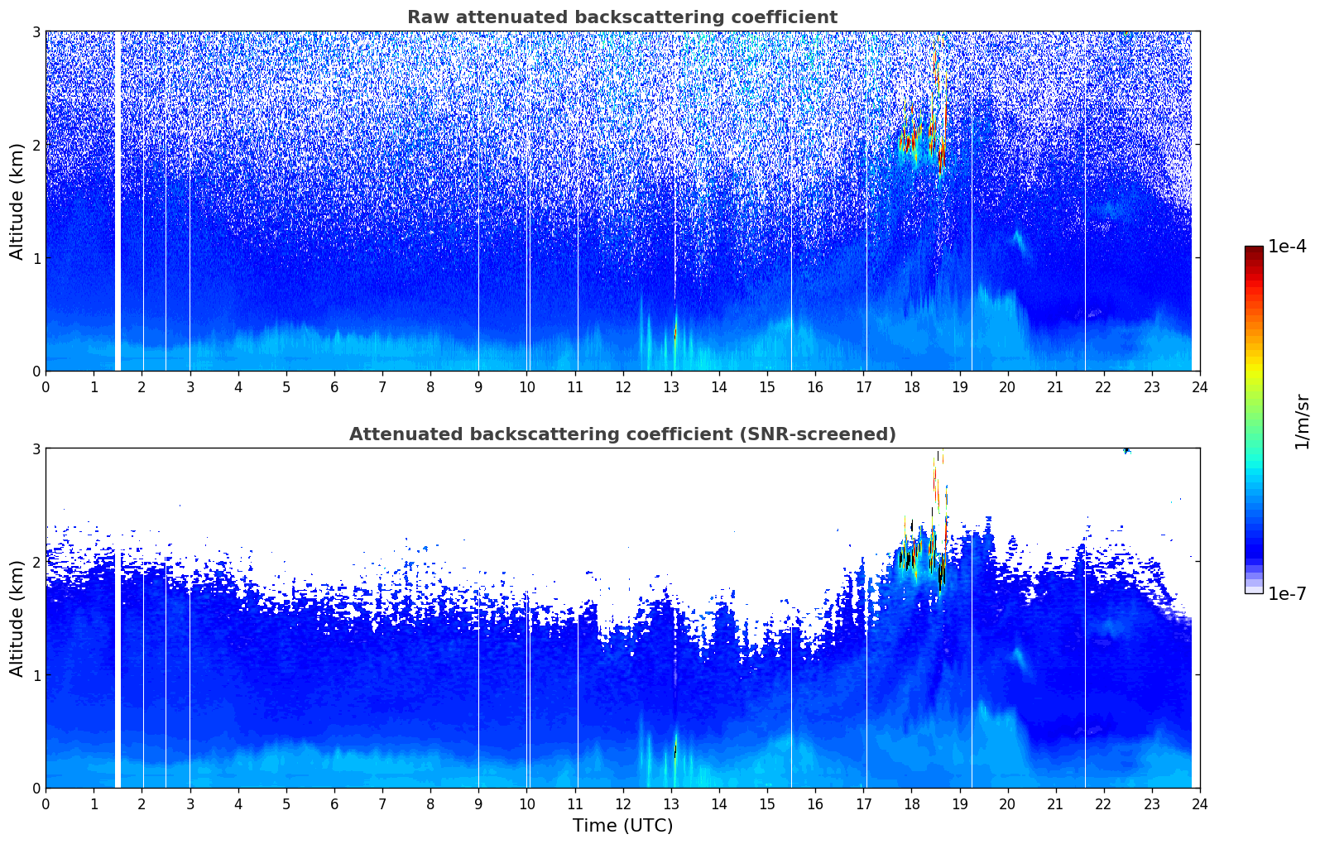Click the '1e-7' colorbar minimum label
Image resolution: width=1320 pixels, height=844 pixels.
pyautogui.click(x=1287, y=593)
